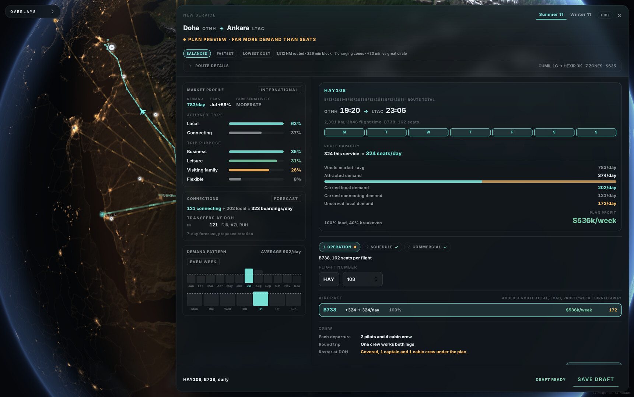Click the airplane icon on the map route
634x397 pixels.
click(x=142, y=111)
